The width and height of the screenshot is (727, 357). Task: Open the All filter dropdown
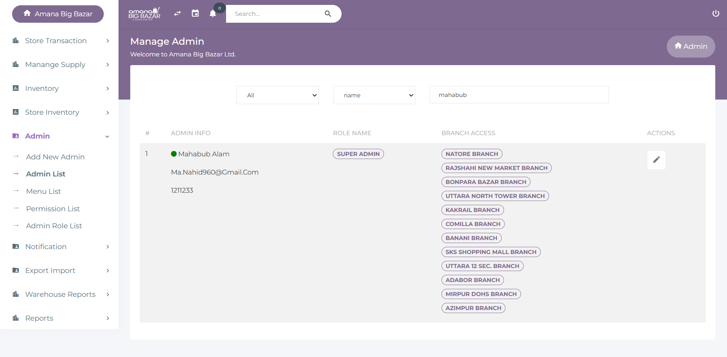tap(278, 95)
